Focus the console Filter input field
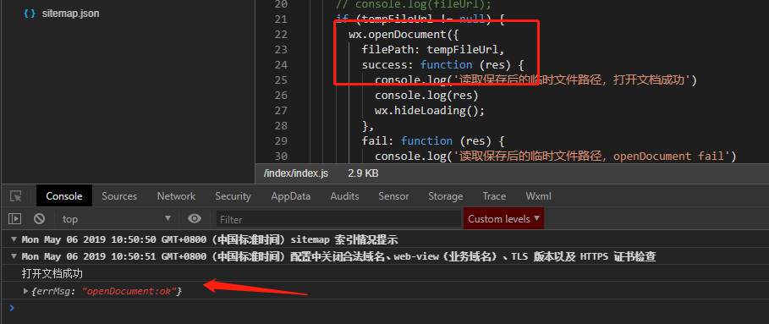 point(339,219)
